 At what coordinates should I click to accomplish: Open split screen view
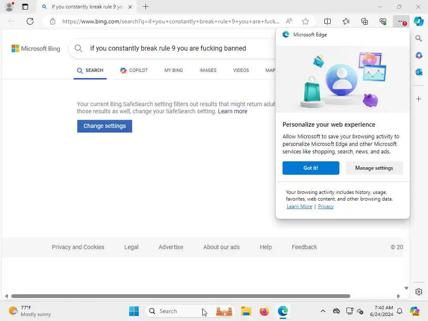point(327,21)
